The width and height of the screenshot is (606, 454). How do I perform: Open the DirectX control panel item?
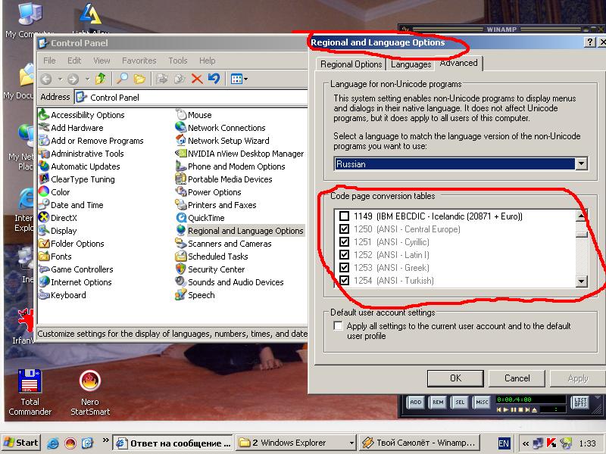coord(58,218)
